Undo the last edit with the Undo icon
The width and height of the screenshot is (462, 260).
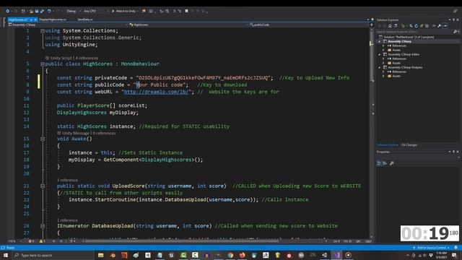pos(49,11)
